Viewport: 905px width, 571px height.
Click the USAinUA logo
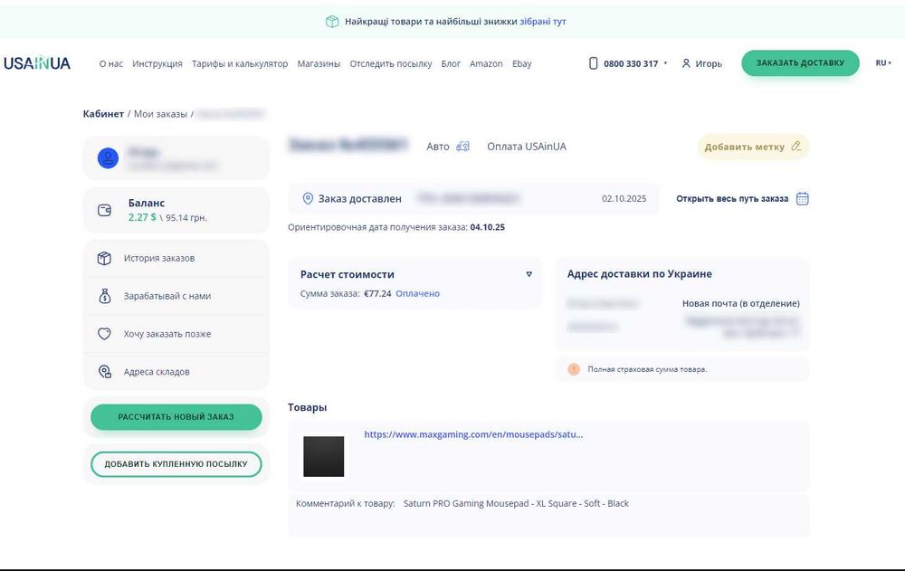(37, 63)
